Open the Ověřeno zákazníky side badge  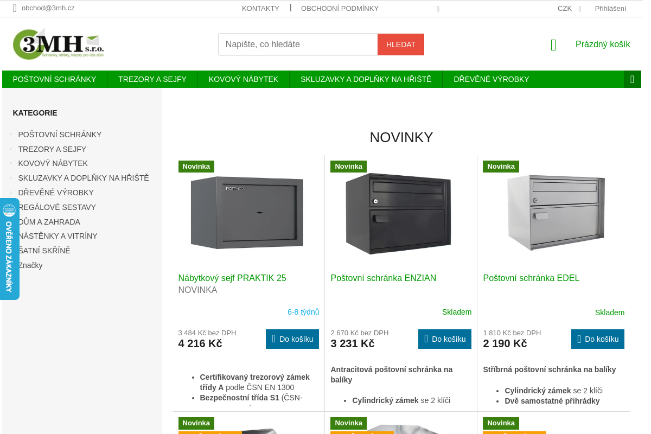pos(9,249)
